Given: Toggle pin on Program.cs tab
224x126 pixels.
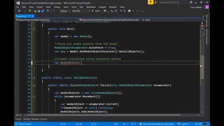Looking at the screenshot, I should (29, 16).
